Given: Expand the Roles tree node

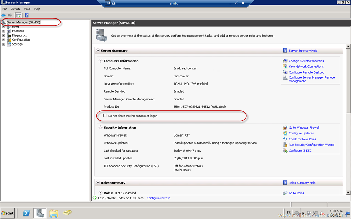Looking at the screenshot, I should coord(4,27).
